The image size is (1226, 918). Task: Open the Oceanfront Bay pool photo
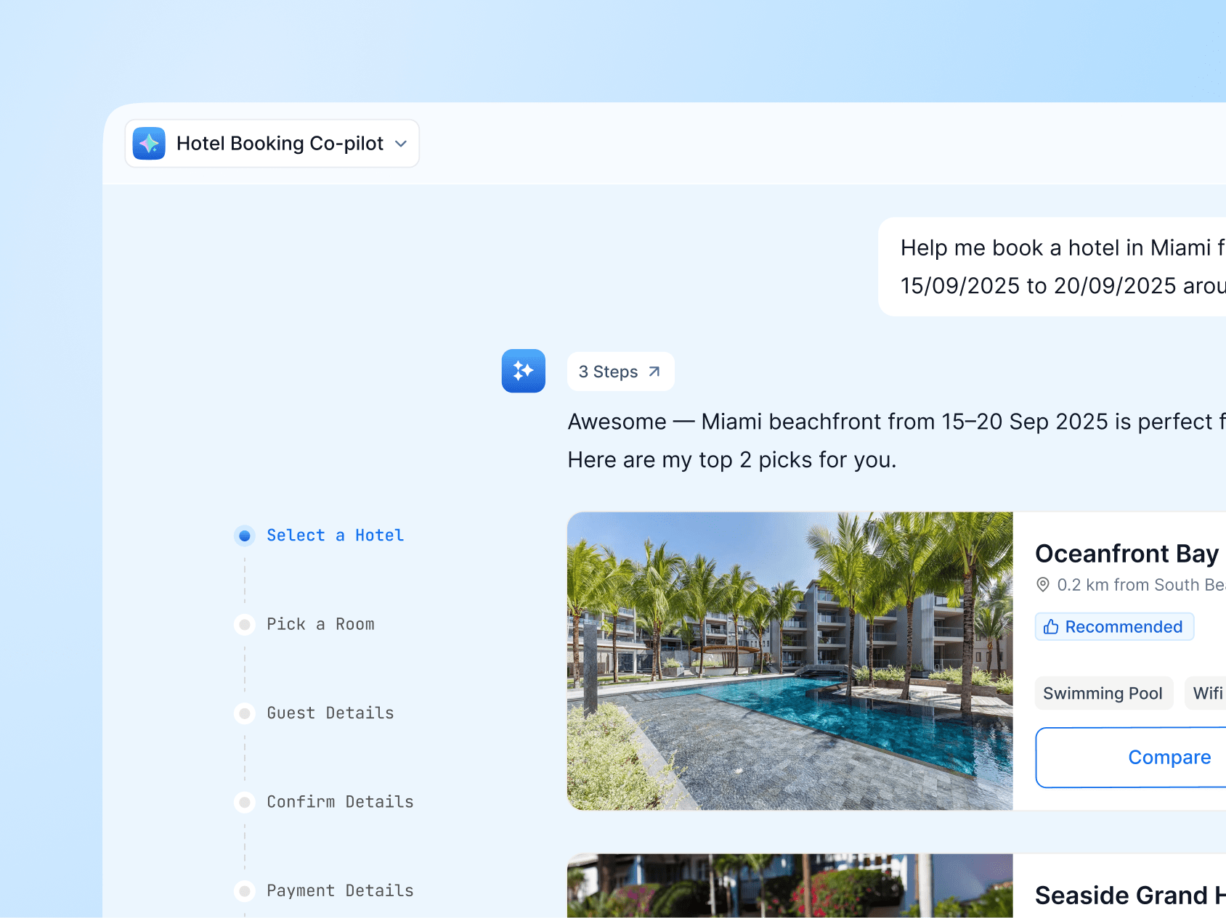790,661
